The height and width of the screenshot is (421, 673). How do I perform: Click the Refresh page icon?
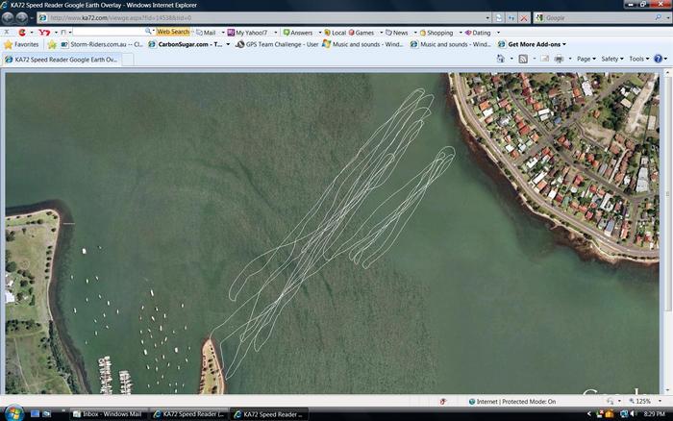coord(511,17)
